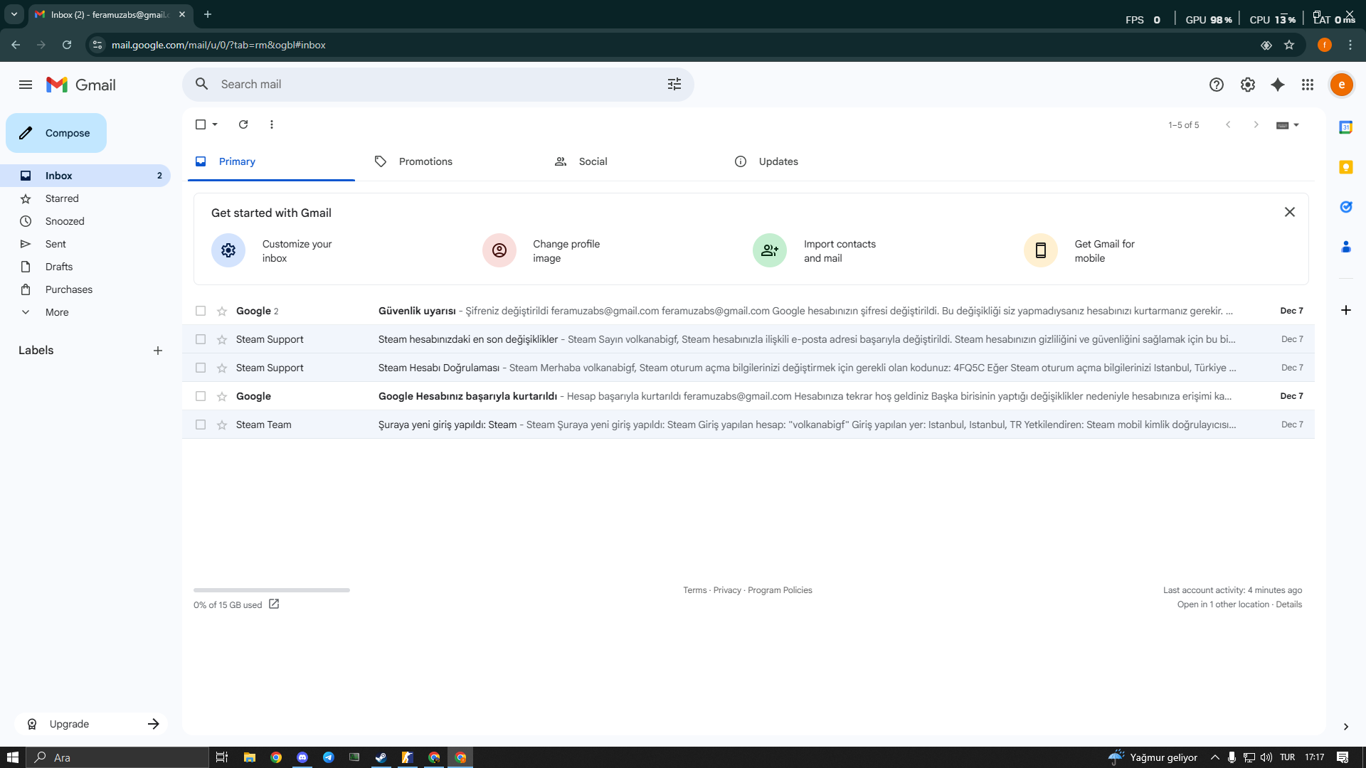This screenshot has height=768, width=1366.
Task: Click Get Gmail for mobile
Action: (1079, 250)
